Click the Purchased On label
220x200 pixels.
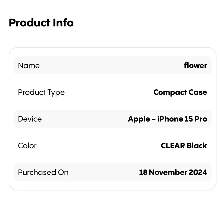43,172
